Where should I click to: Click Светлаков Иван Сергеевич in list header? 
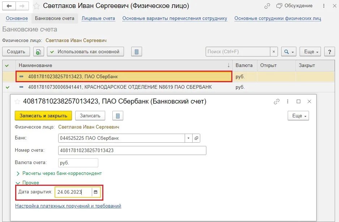76,41
